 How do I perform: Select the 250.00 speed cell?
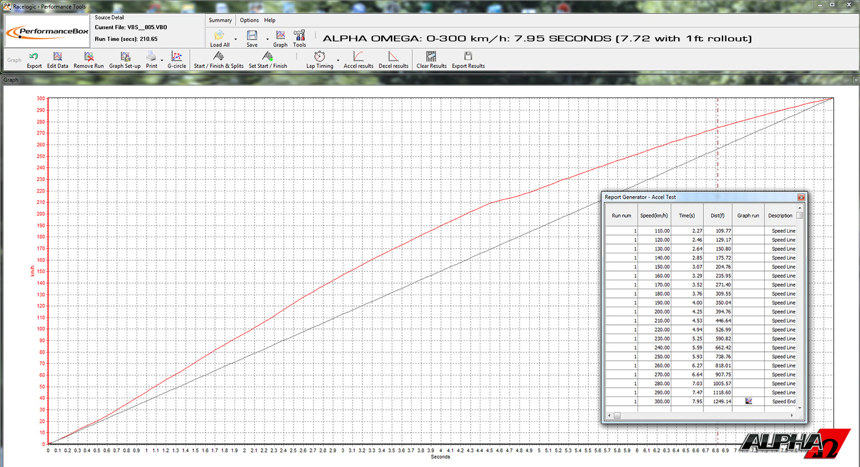pos(654,356)
